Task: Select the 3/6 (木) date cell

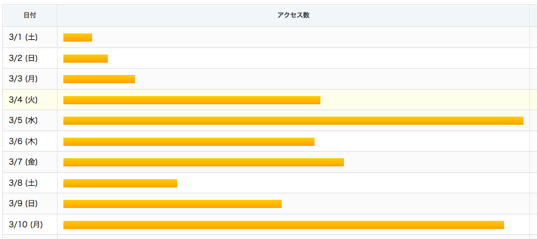Action: click(x=30, y=141)
